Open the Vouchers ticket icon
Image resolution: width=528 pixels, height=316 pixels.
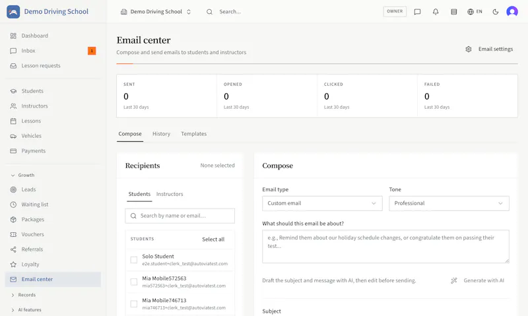13,234
